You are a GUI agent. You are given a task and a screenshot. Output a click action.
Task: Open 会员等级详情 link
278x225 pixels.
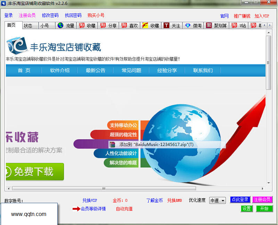(x=93, y=209)
